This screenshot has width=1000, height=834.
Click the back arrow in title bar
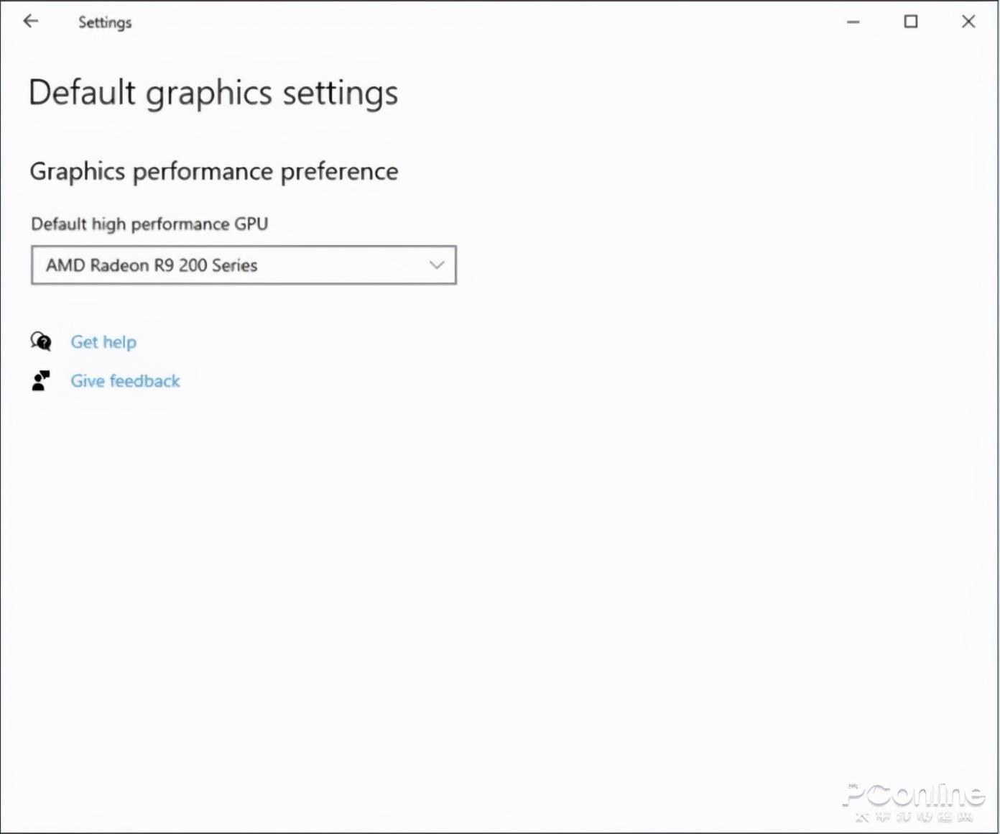click(x=30, y=22)
